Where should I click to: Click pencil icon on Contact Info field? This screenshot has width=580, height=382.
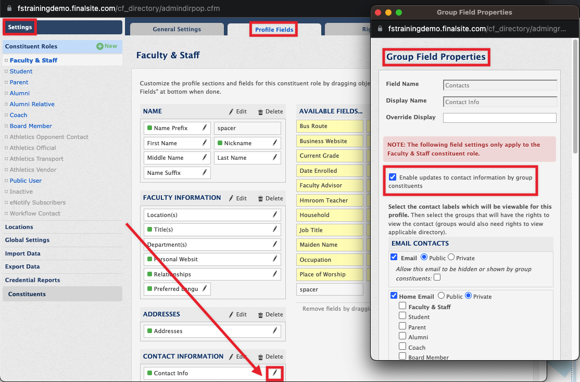pyautogui.click(x=275, y=373)
